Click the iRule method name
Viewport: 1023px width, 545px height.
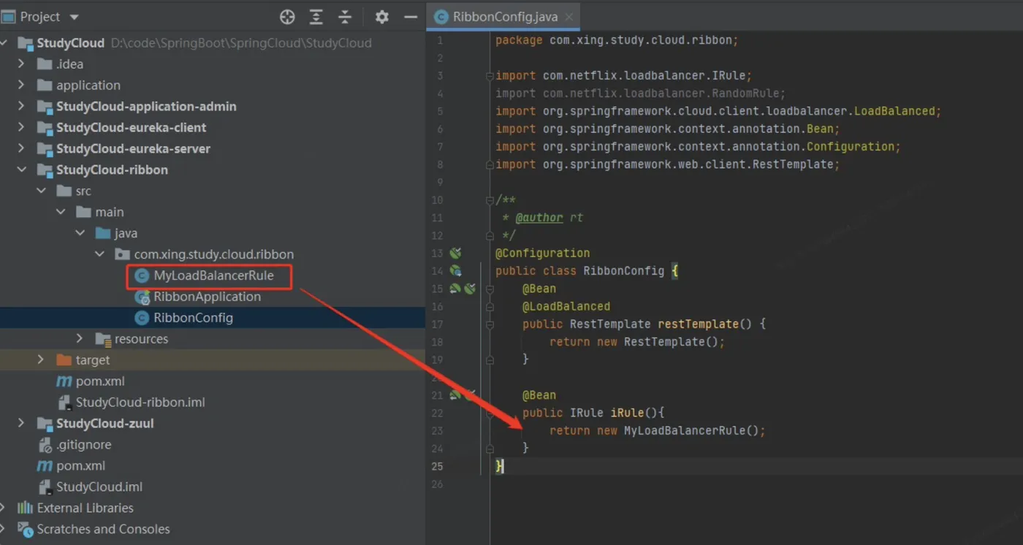(627, 413)
